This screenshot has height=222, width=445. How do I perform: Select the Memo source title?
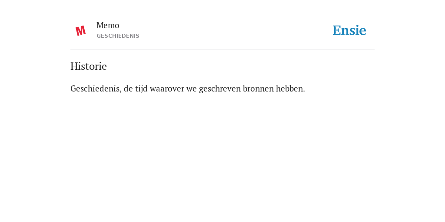pyautogui.click(x=108, y=26)
